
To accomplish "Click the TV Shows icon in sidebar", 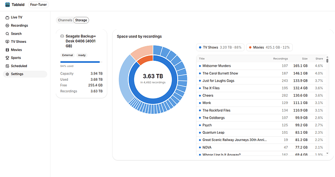I will (x=7, y=41).
